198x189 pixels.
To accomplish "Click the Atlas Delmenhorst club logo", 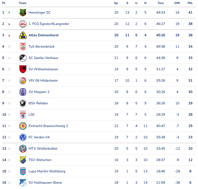I will [x=23, y=35].
